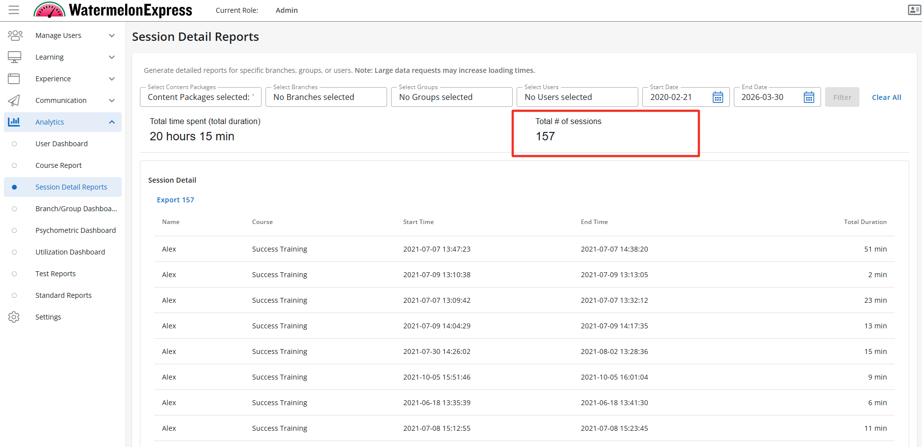Click the WatermelonExpress gauge logo

tap(49, 10)
